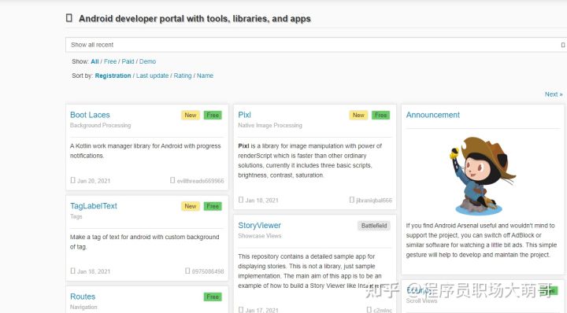This screenshot has height=313, width=567.
Task: Open the StoryViewer project link
Action: click(x=259, y=225)
